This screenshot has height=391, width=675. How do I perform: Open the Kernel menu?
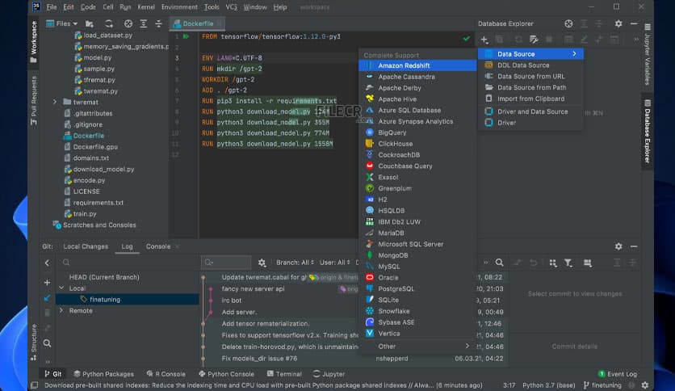146,7
